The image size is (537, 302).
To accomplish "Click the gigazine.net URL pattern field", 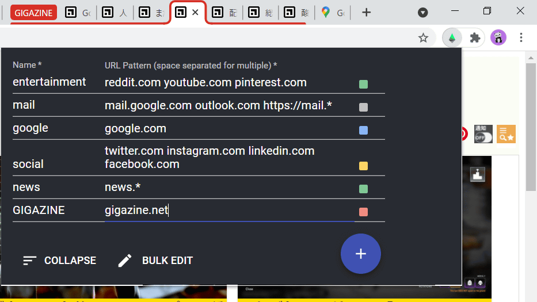I will click(230, 210).
